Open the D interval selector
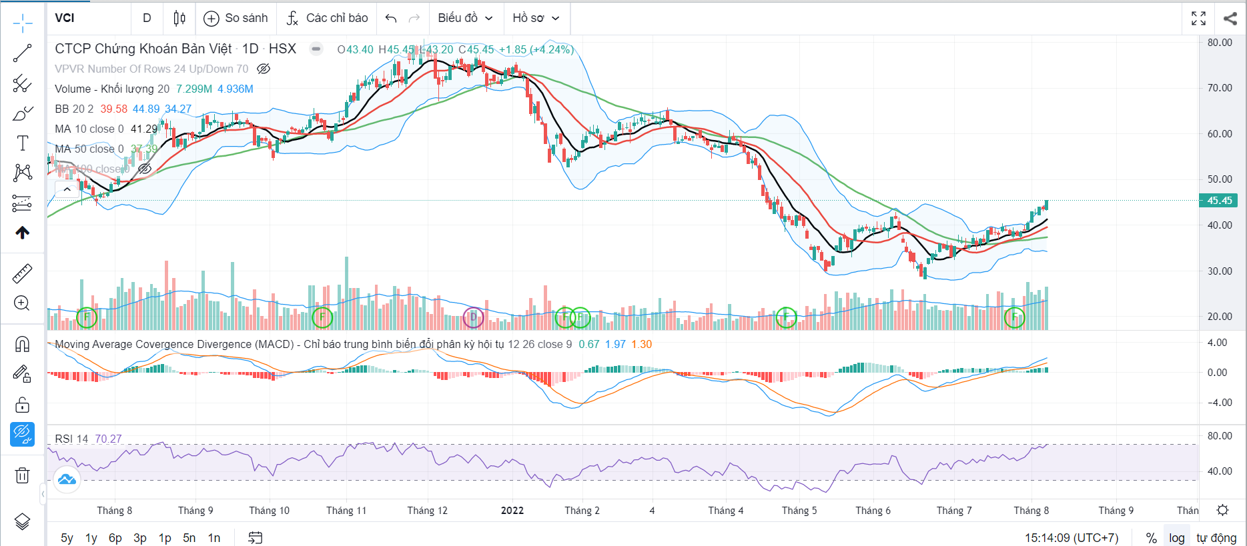1247x546 pixels. (147, 18)
